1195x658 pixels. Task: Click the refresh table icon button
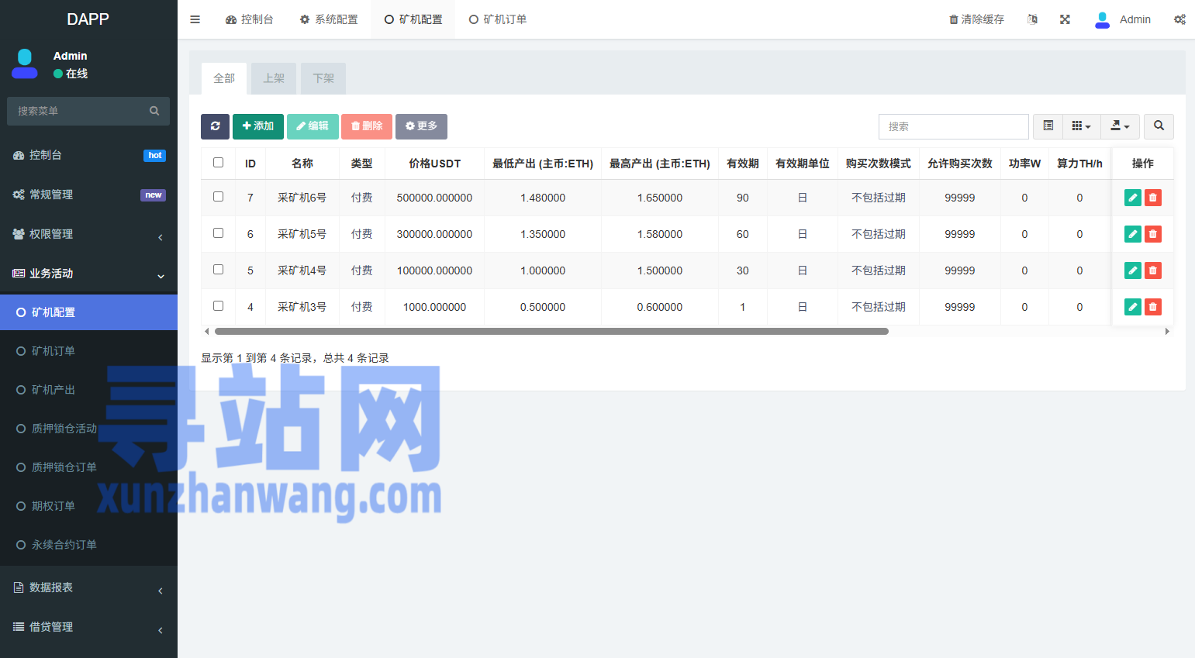(215, 126)
